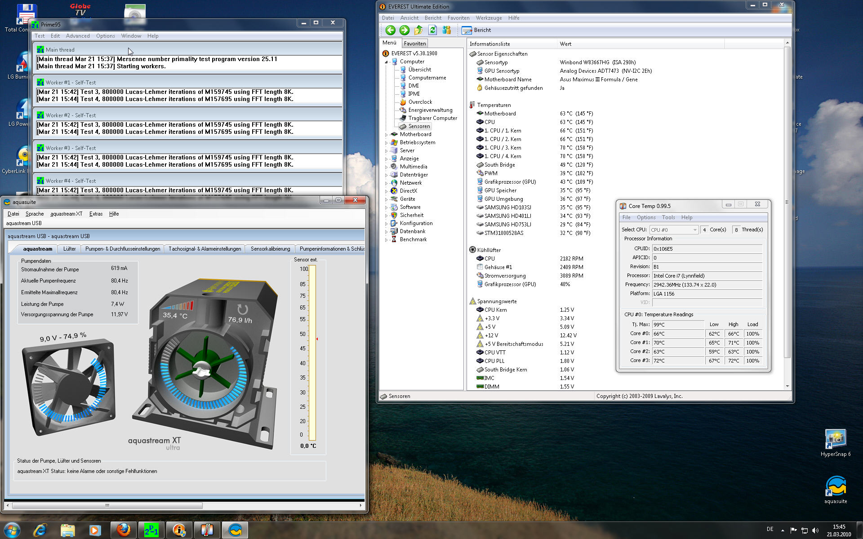
Task: Click the Bericht report toolbar button
Action: point(476,30)
